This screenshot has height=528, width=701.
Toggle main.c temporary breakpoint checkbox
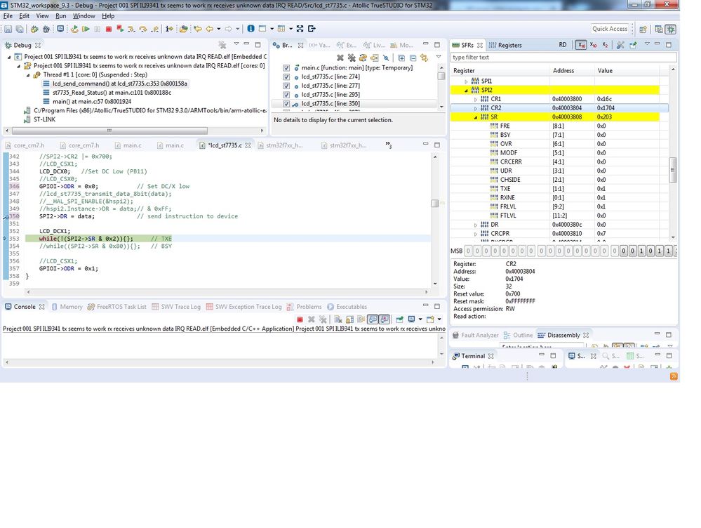(286, 67)
